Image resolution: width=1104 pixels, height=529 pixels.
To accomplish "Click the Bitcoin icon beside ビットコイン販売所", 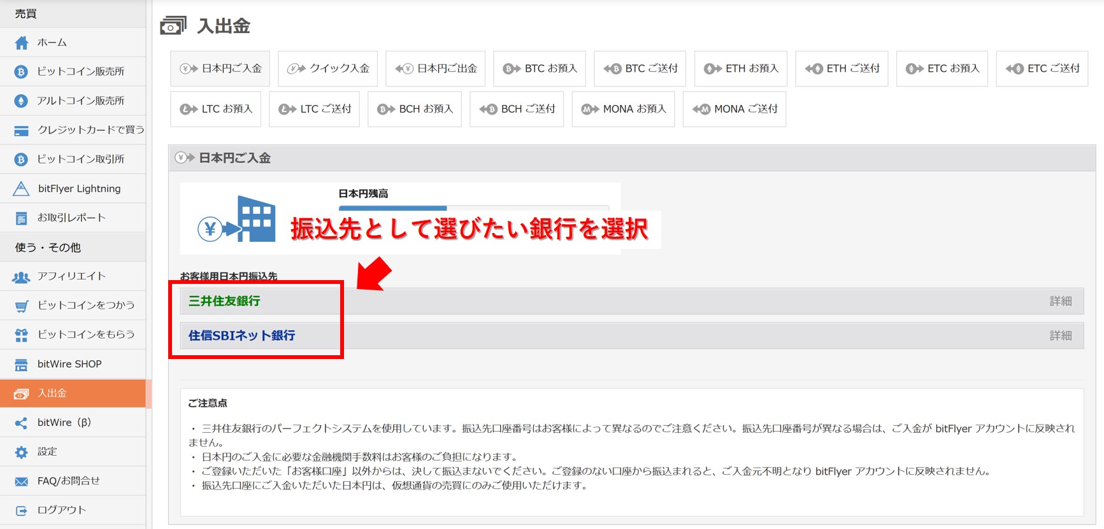I will pyautogui.click(x=22, y=72).
